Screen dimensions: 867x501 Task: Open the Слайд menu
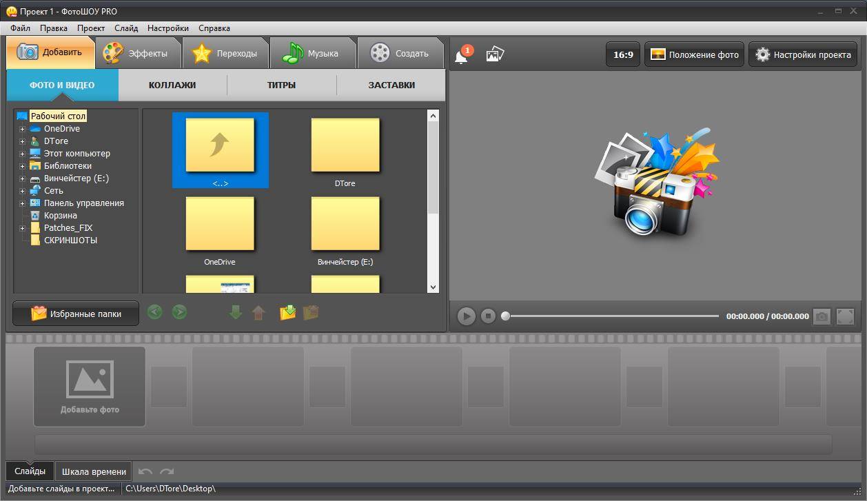click(126, 28)
